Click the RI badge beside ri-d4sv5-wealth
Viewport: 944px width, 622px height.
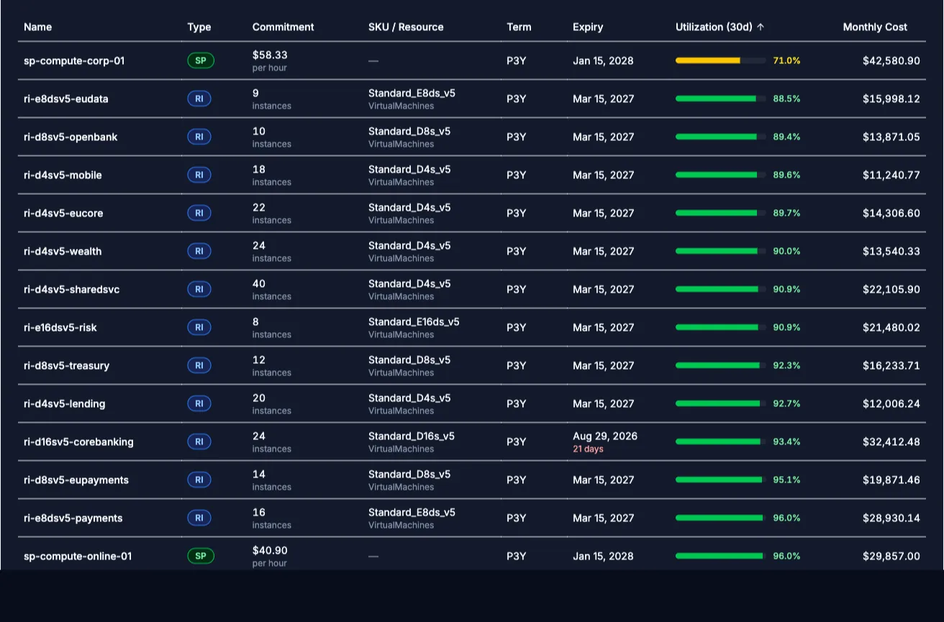(199, 251)
